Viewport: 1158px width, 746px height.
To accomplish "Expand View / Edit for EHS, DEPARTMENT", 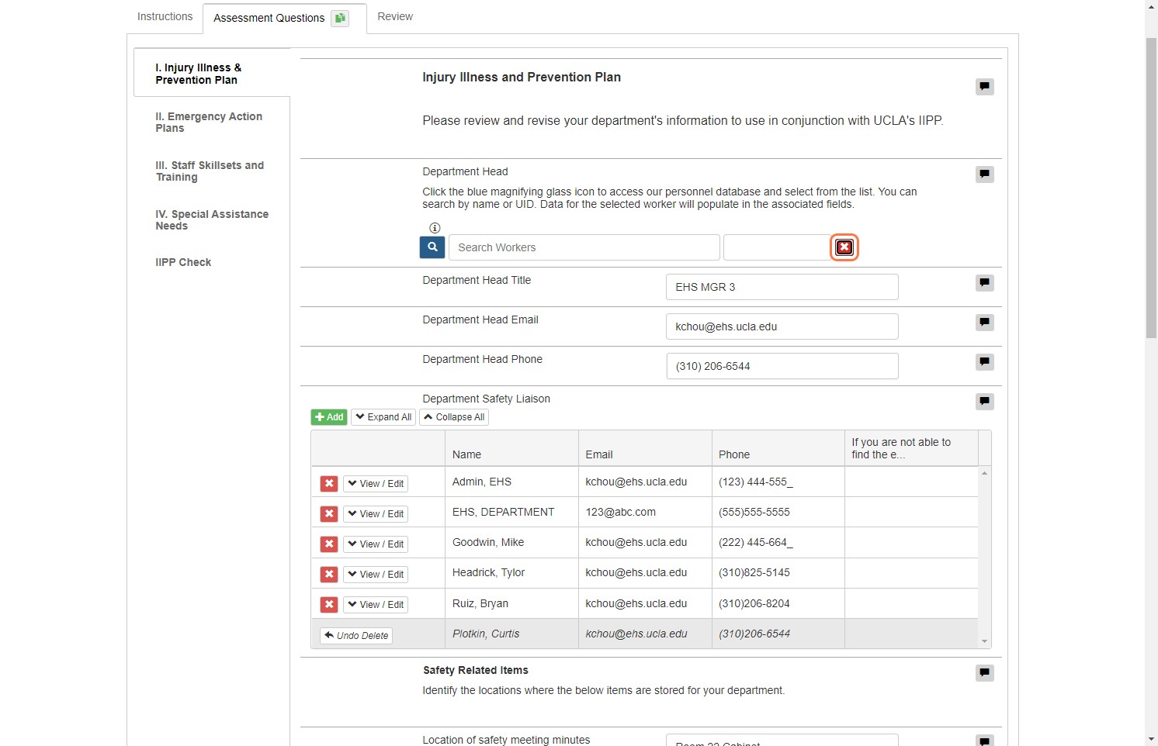I will coord(376,514).
